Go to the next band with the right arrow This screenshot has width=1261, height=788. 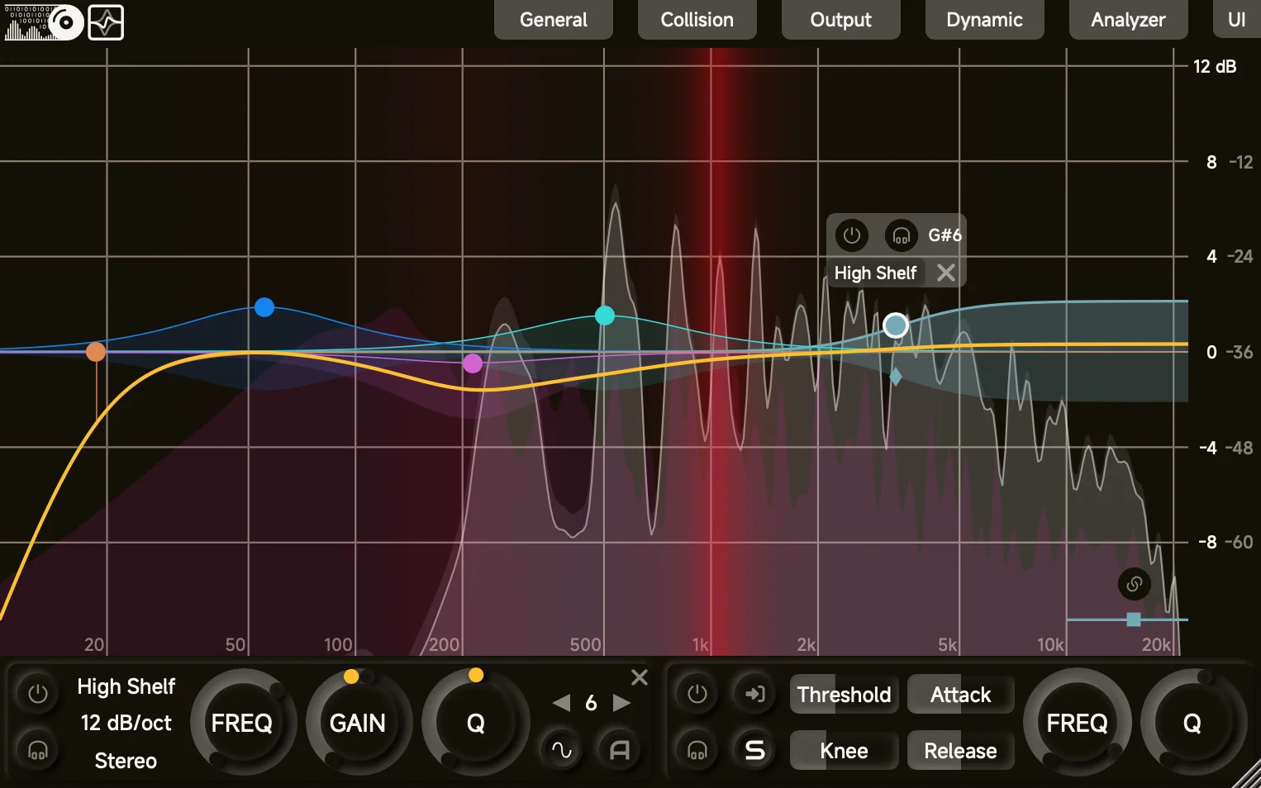[621, 703]
